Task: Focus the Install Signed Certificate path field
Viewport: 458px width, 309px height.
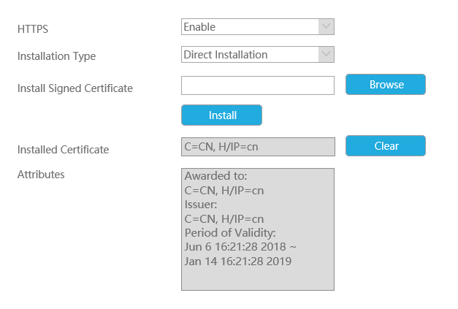Action: tap(258, 85)
